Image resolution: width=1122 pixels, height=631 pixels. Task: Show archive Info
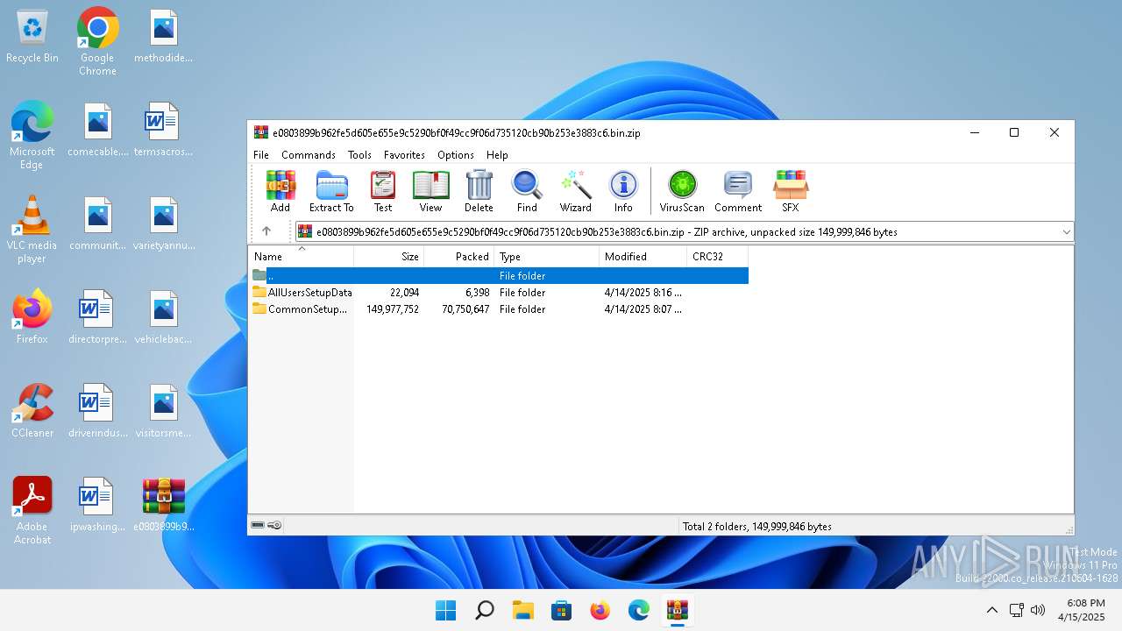click(x=623, y=191)
